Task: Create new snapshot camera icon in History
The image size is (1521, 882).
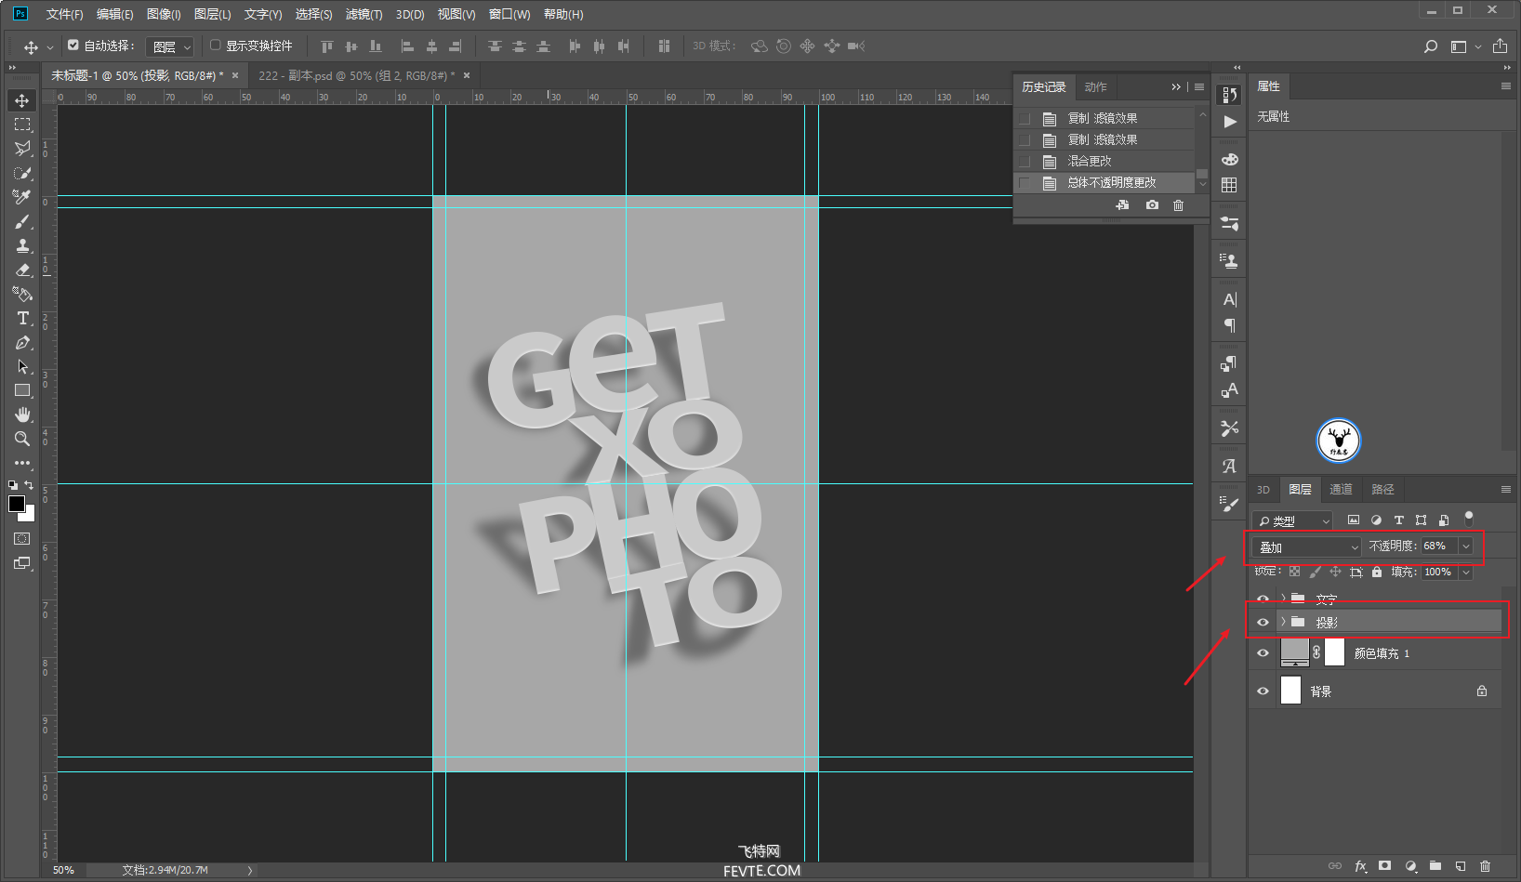Action: [1152, 205]
